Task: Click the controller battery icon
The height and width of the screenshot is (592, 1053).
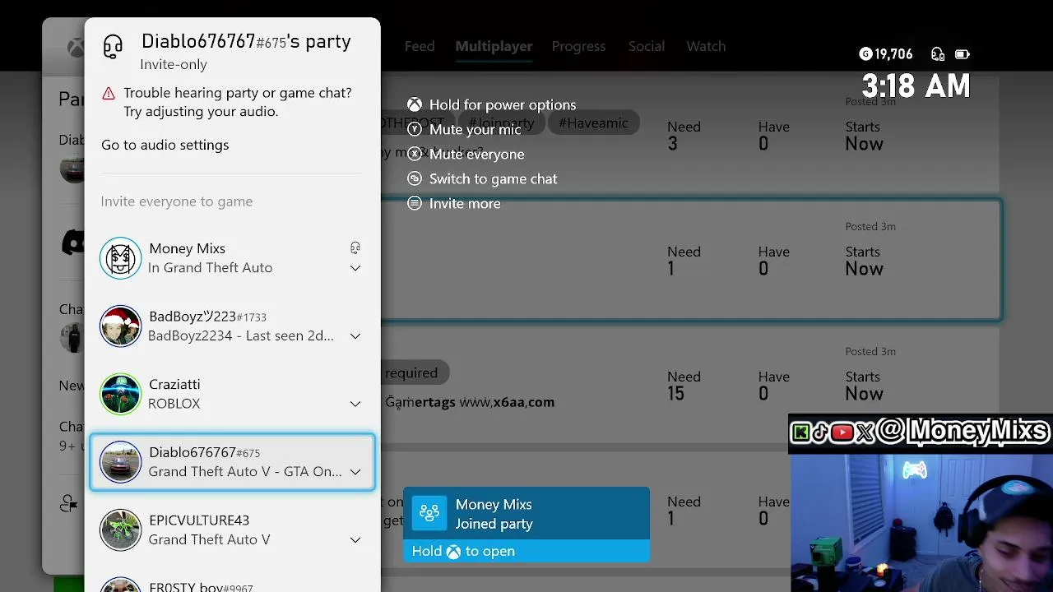Action: pyautogui.click(x=962, y=54)
